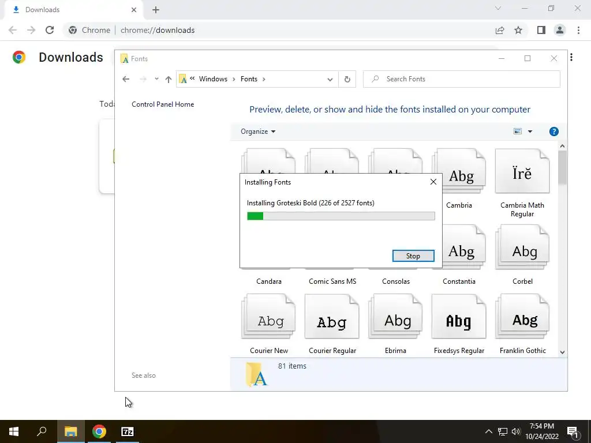
Task: Open the view options dropdown arrow
Action: pos(530,132)
